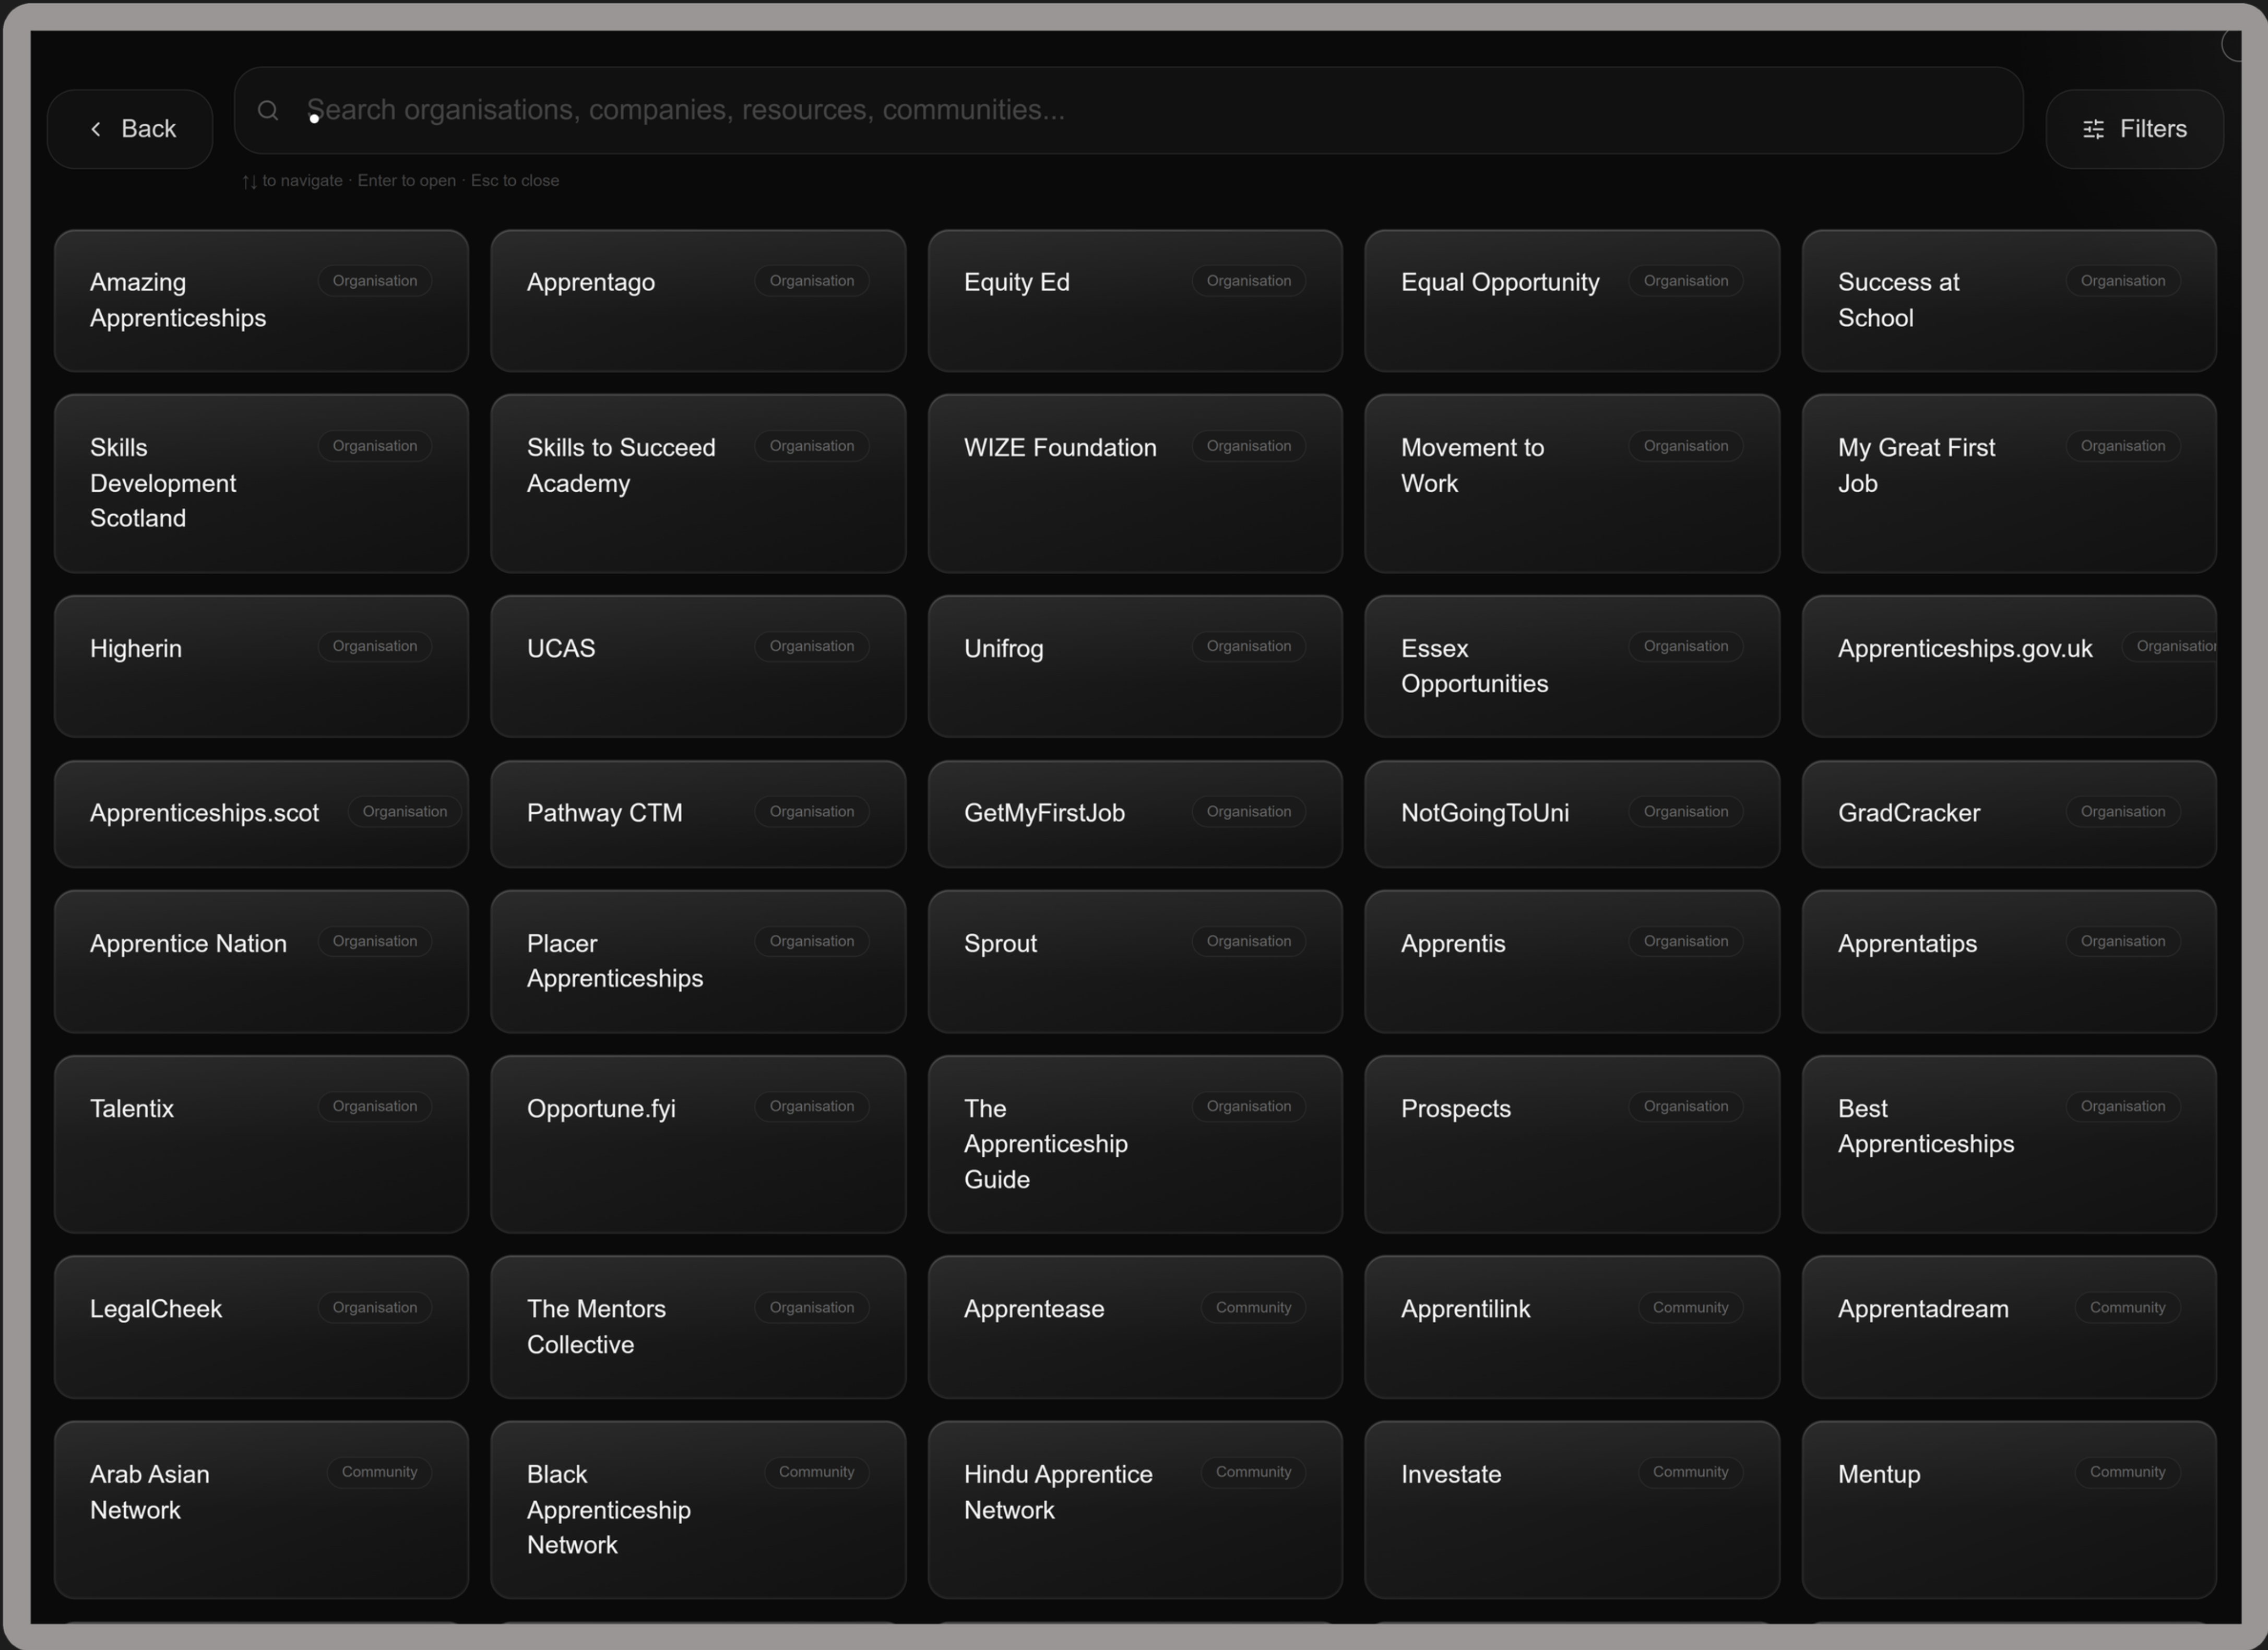Click the Filters sliders icon
The width and height of the screenshot is (2268, 1650).
pos(2093,129)
